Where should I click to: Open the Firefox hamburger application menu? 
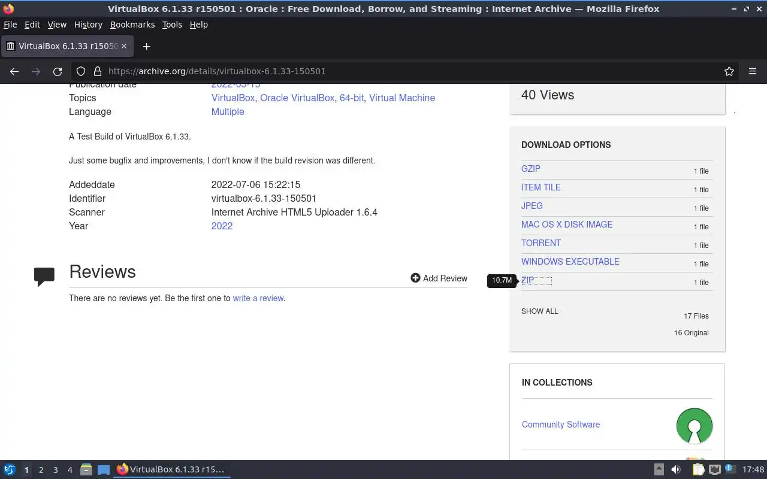click(x=753, y=71)
